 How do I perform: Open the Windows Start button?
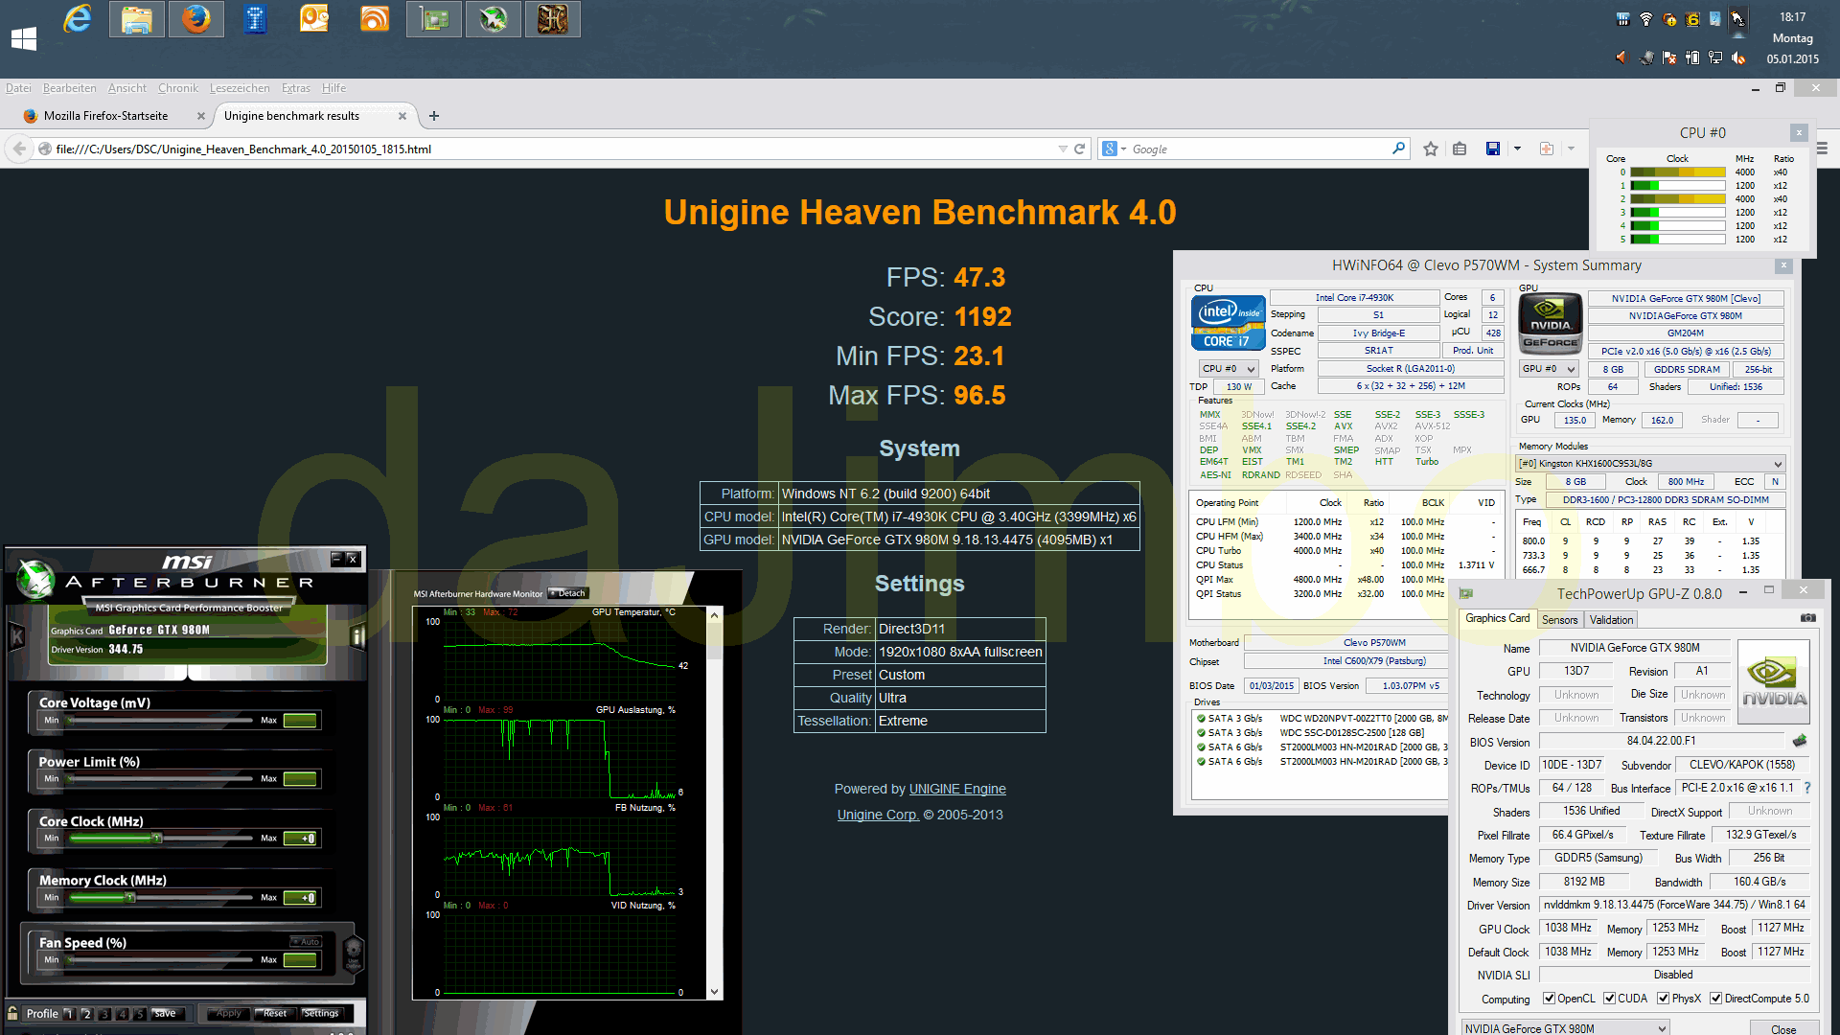coord(24,38)
